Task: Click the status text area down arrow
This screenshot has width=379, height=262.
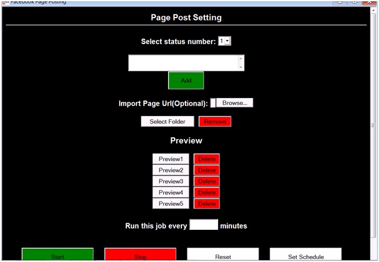Action: [x=241, y=67]
